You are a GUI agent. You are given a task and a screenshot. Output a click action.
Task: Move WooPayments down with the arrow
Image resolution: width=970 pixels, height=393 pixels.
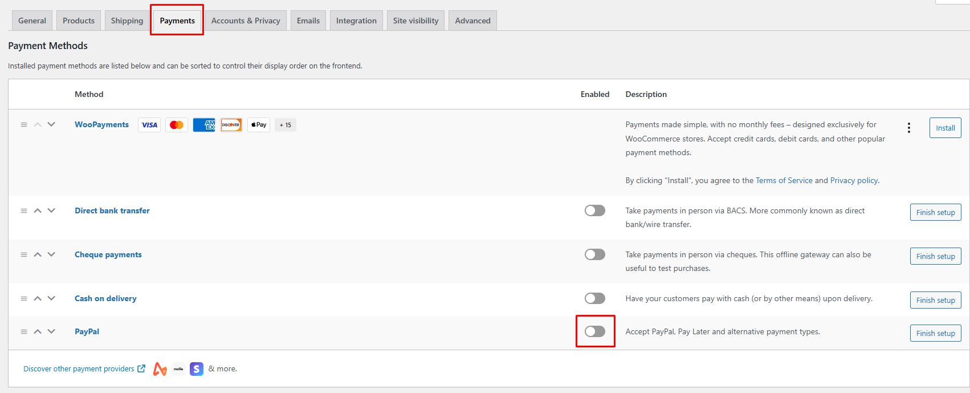pyautogui.click(x=51, y=124)
